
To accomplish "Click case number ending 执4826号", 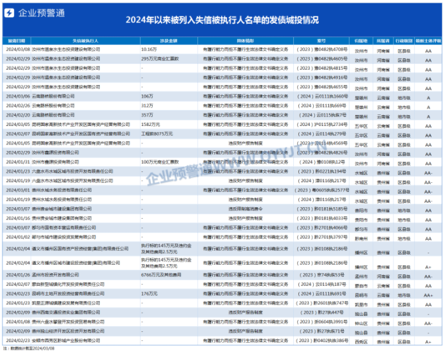I will 321,153.
